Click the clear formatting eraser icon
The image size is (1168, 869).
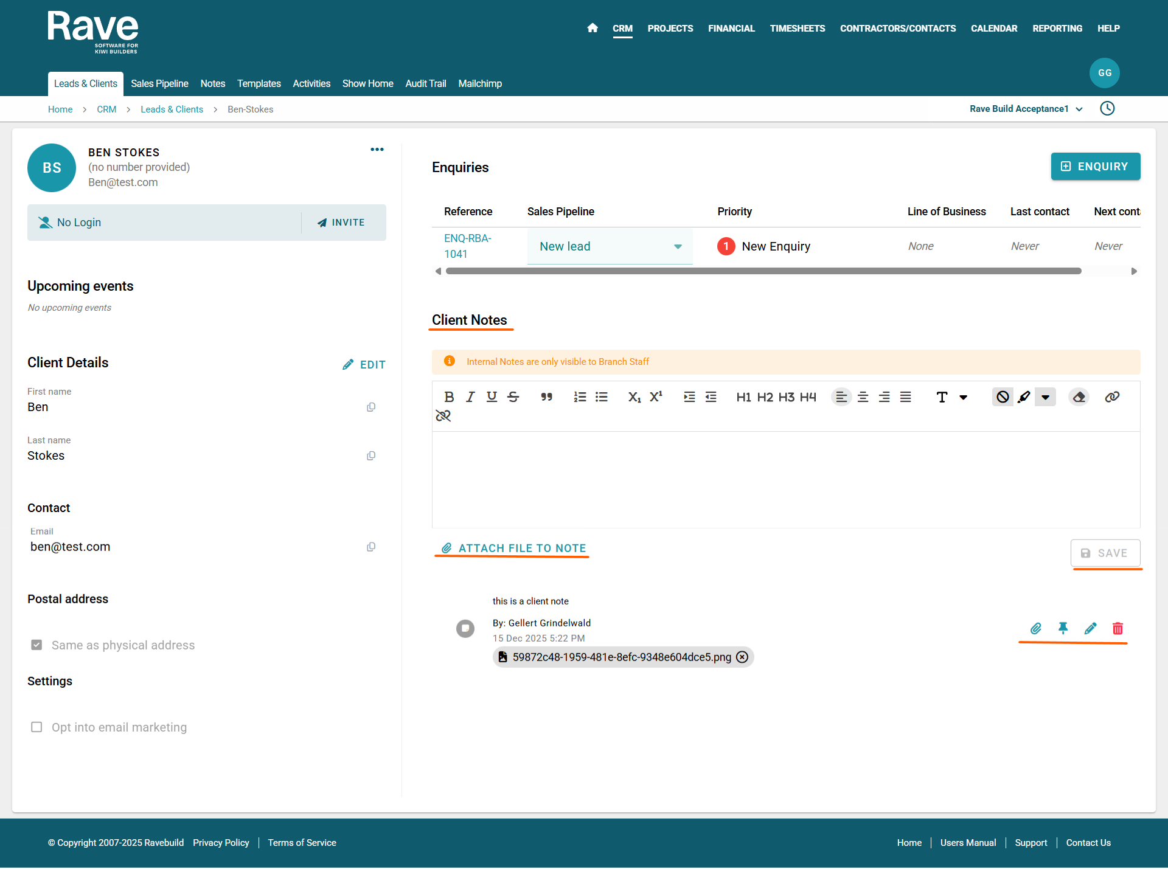click(1079, 397)
